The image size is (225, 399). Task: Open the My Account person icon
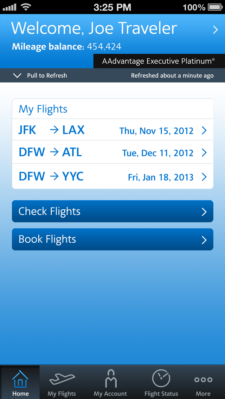tap(110, 379)
